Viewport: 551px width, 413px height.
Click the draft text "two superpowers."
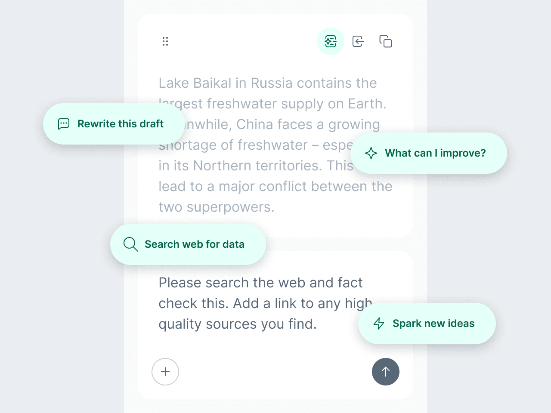pyautogui.click(x=216, y=207)
